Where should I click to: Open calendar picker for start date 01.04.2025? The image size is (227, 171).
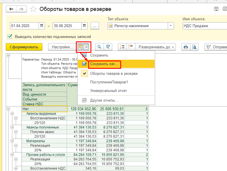point(42,26)
